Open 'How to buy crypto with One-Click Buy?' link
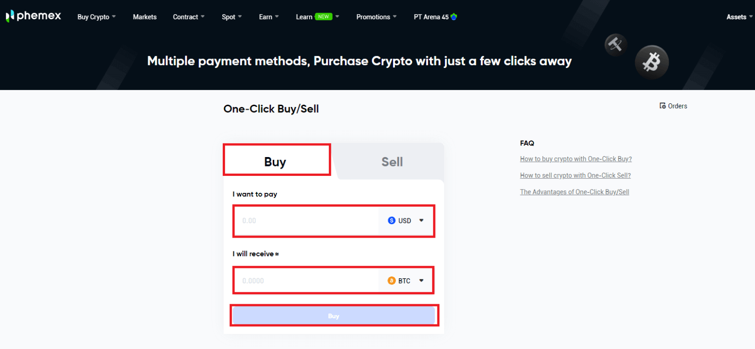 tap(576, 159)
